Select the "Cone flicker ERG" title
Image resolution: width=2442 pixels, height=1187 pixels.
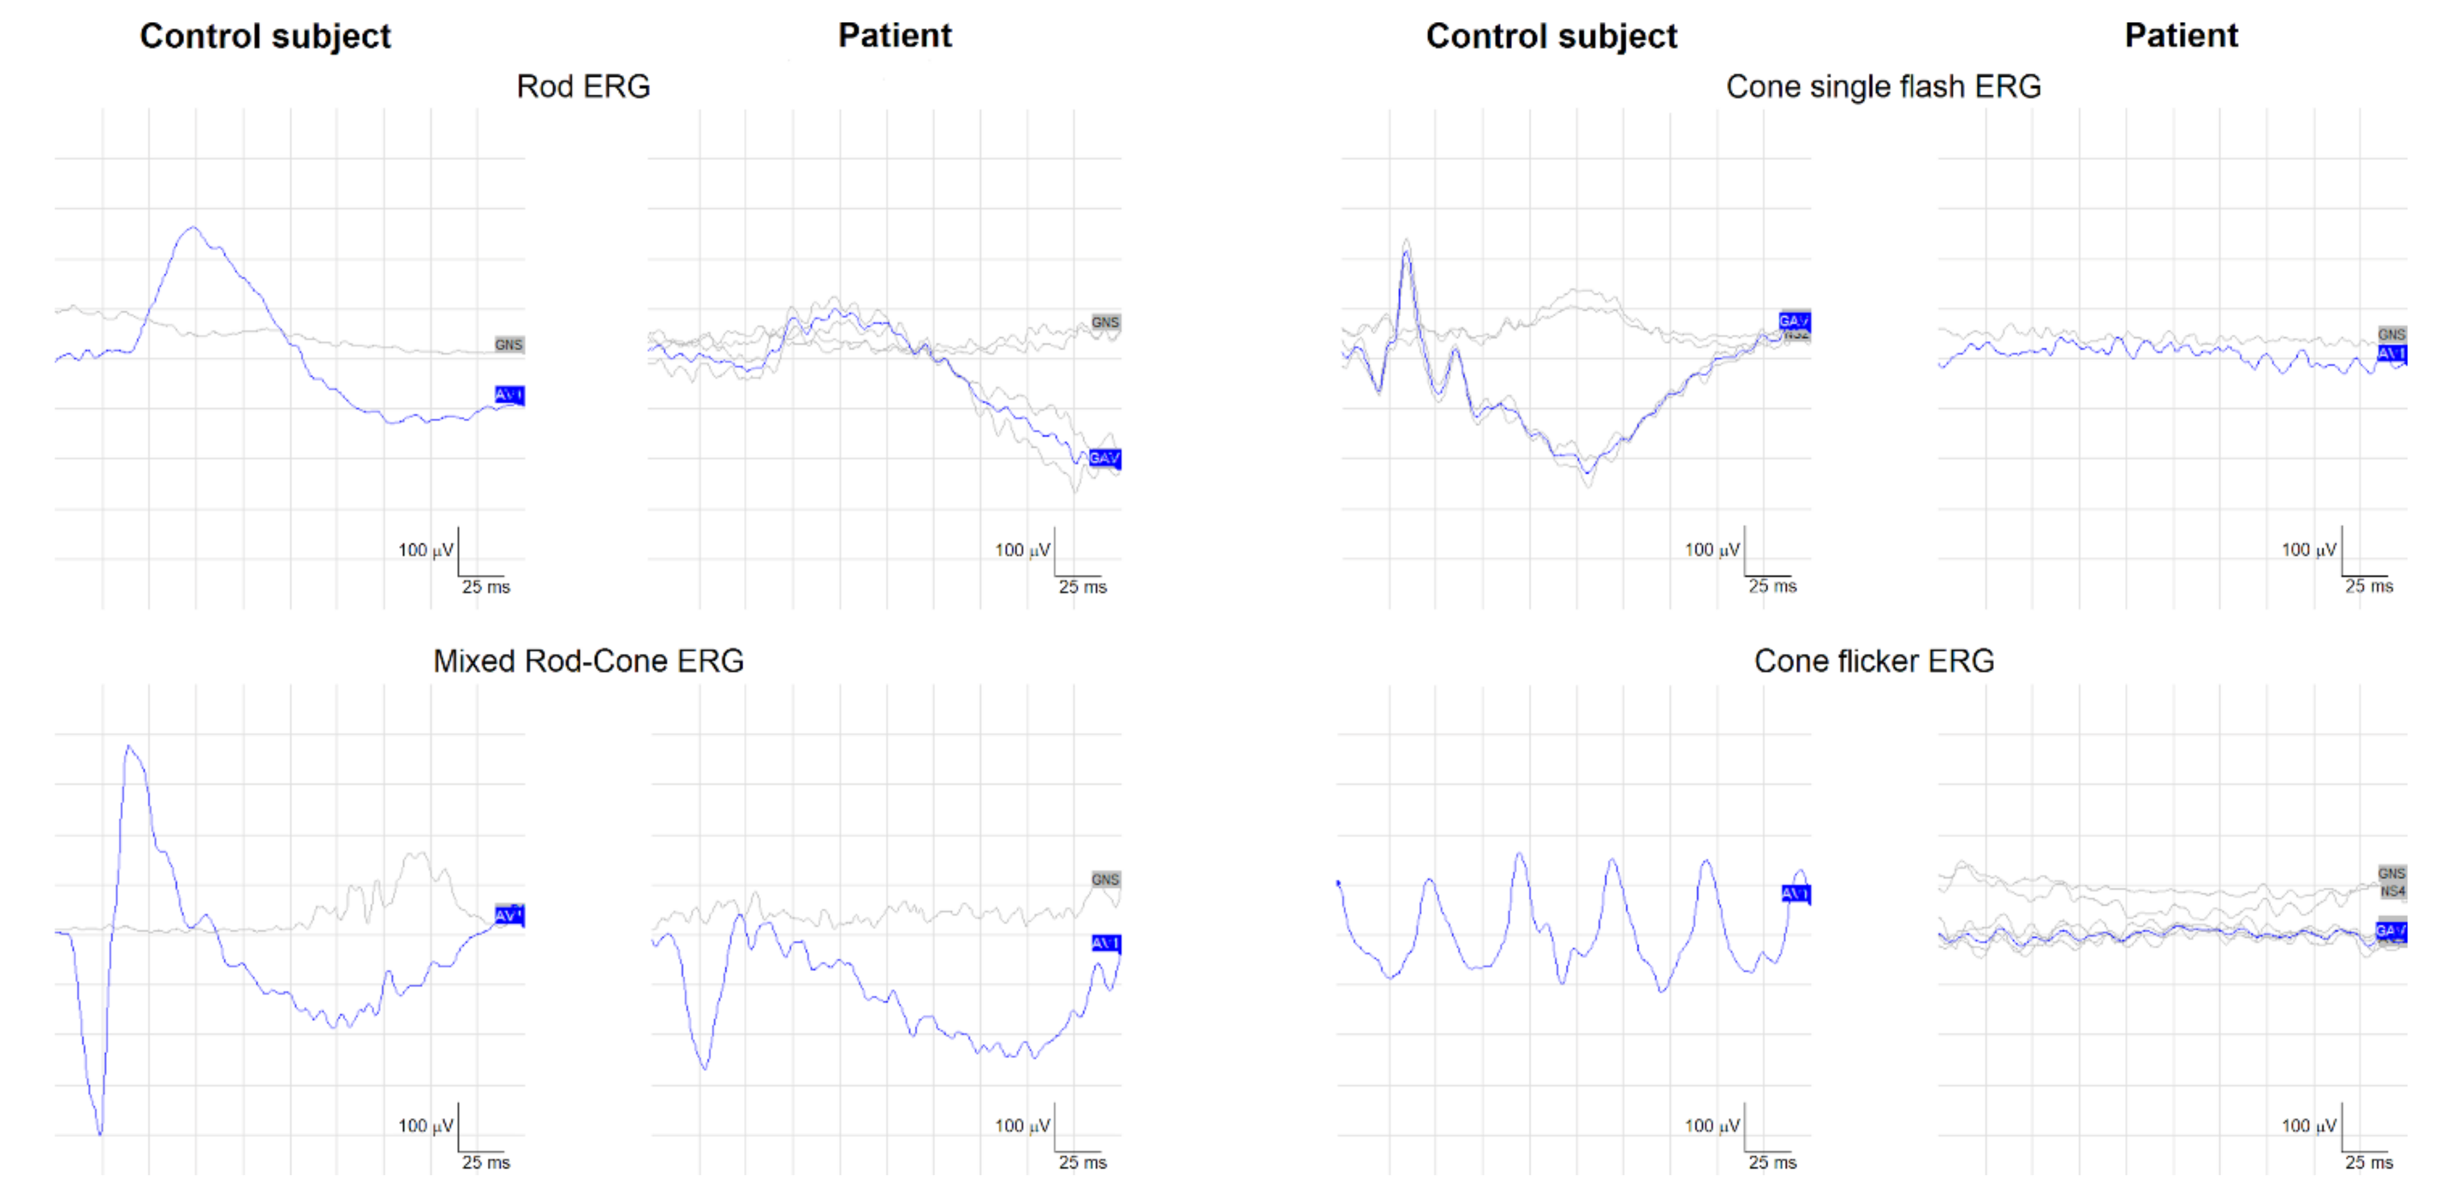[x=1874, y=661]
